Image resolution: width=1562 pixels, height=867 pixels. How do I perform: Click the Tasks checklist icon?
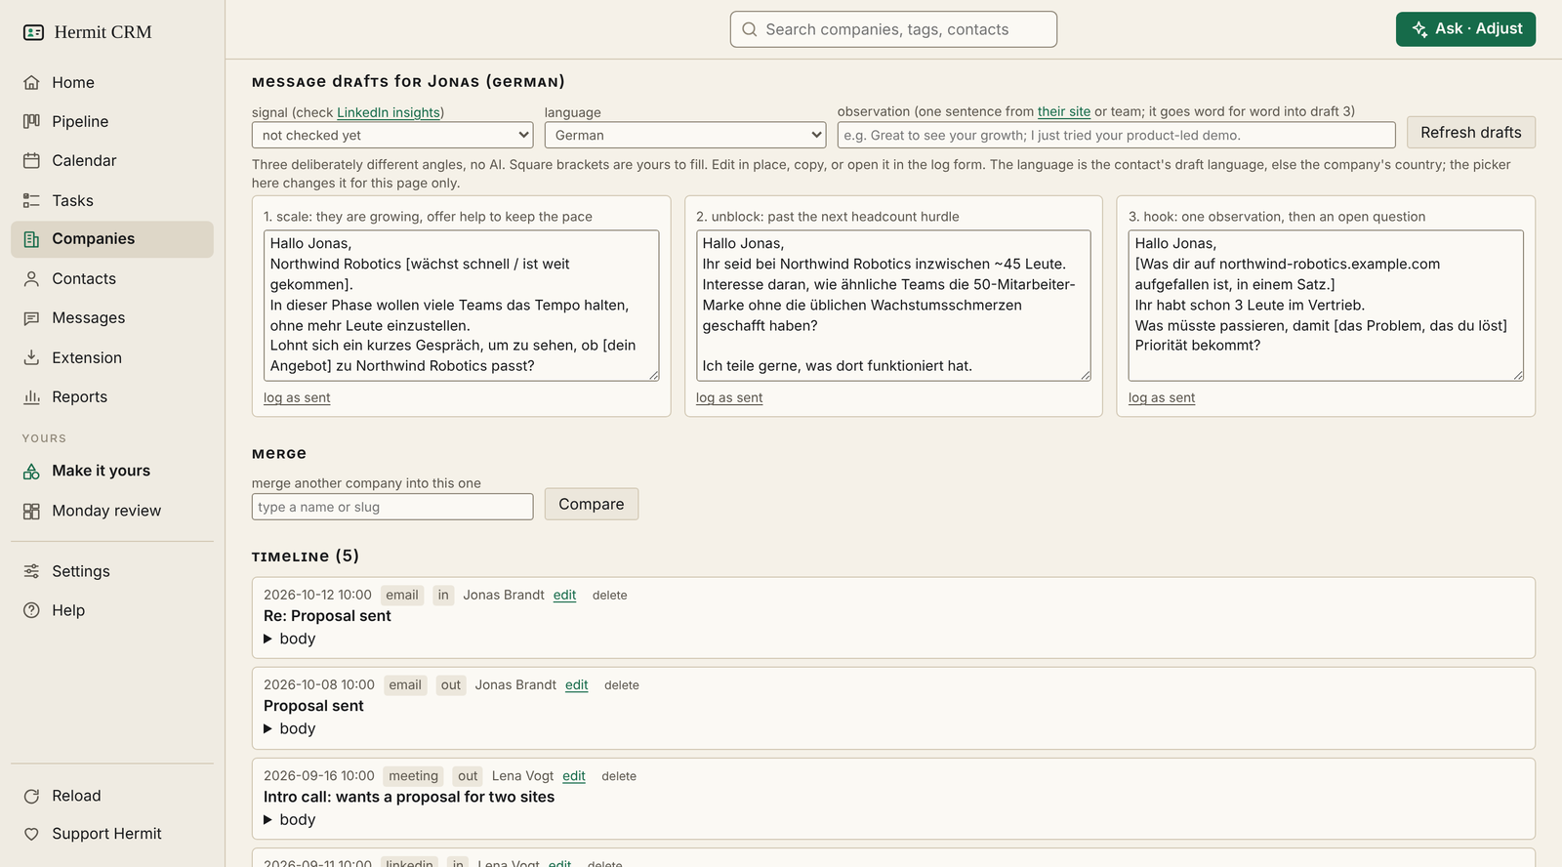tap(31, 200)
